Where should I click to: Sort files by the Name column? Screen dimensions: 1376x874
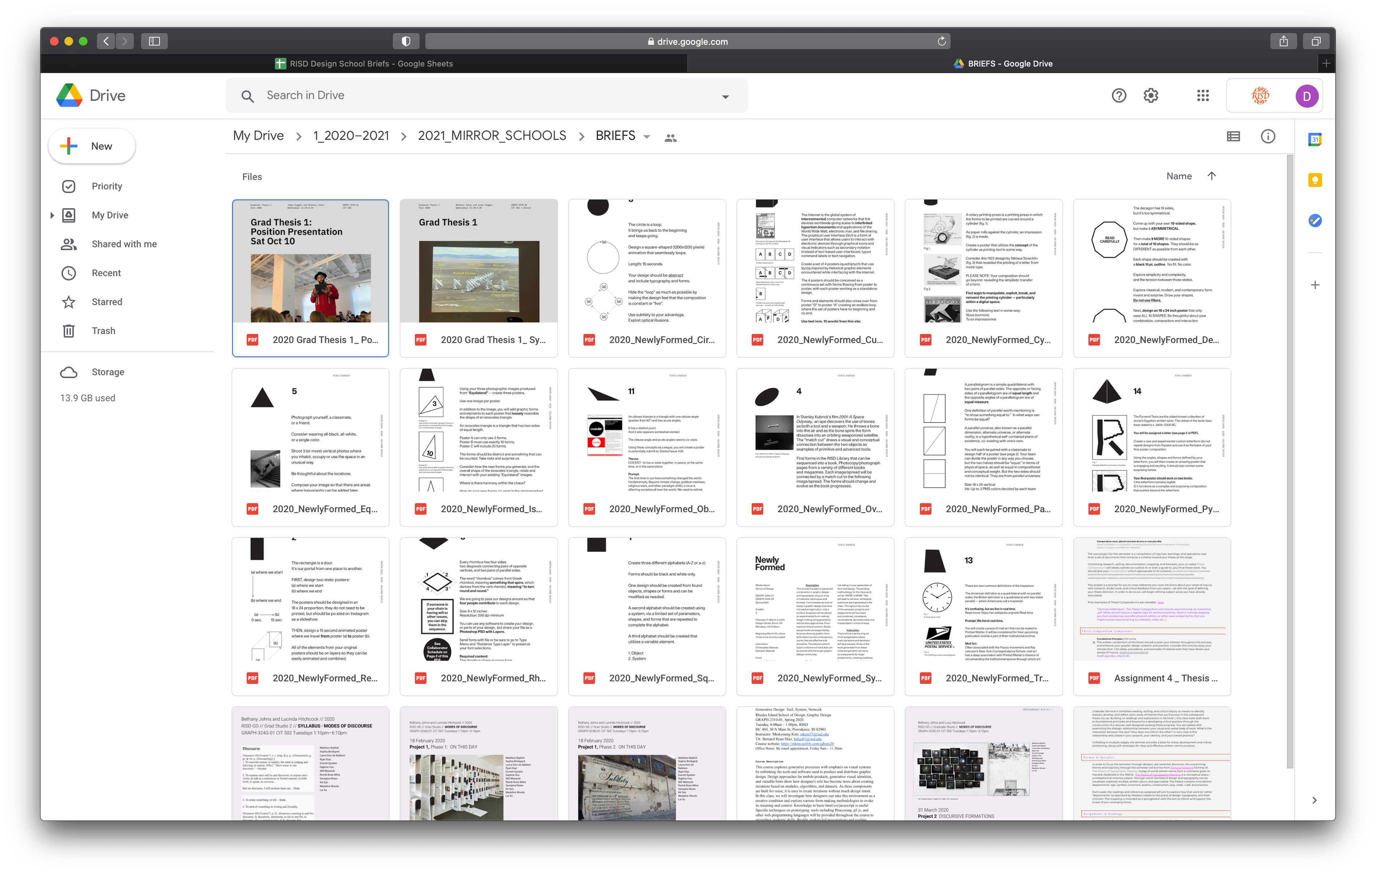(x=1178, y=176)
